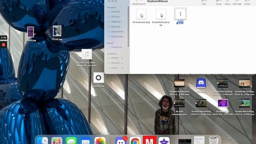Open Photos from the Dock
Image resolution: width=256 pixels, height=144 pixels.
point(100,141)
